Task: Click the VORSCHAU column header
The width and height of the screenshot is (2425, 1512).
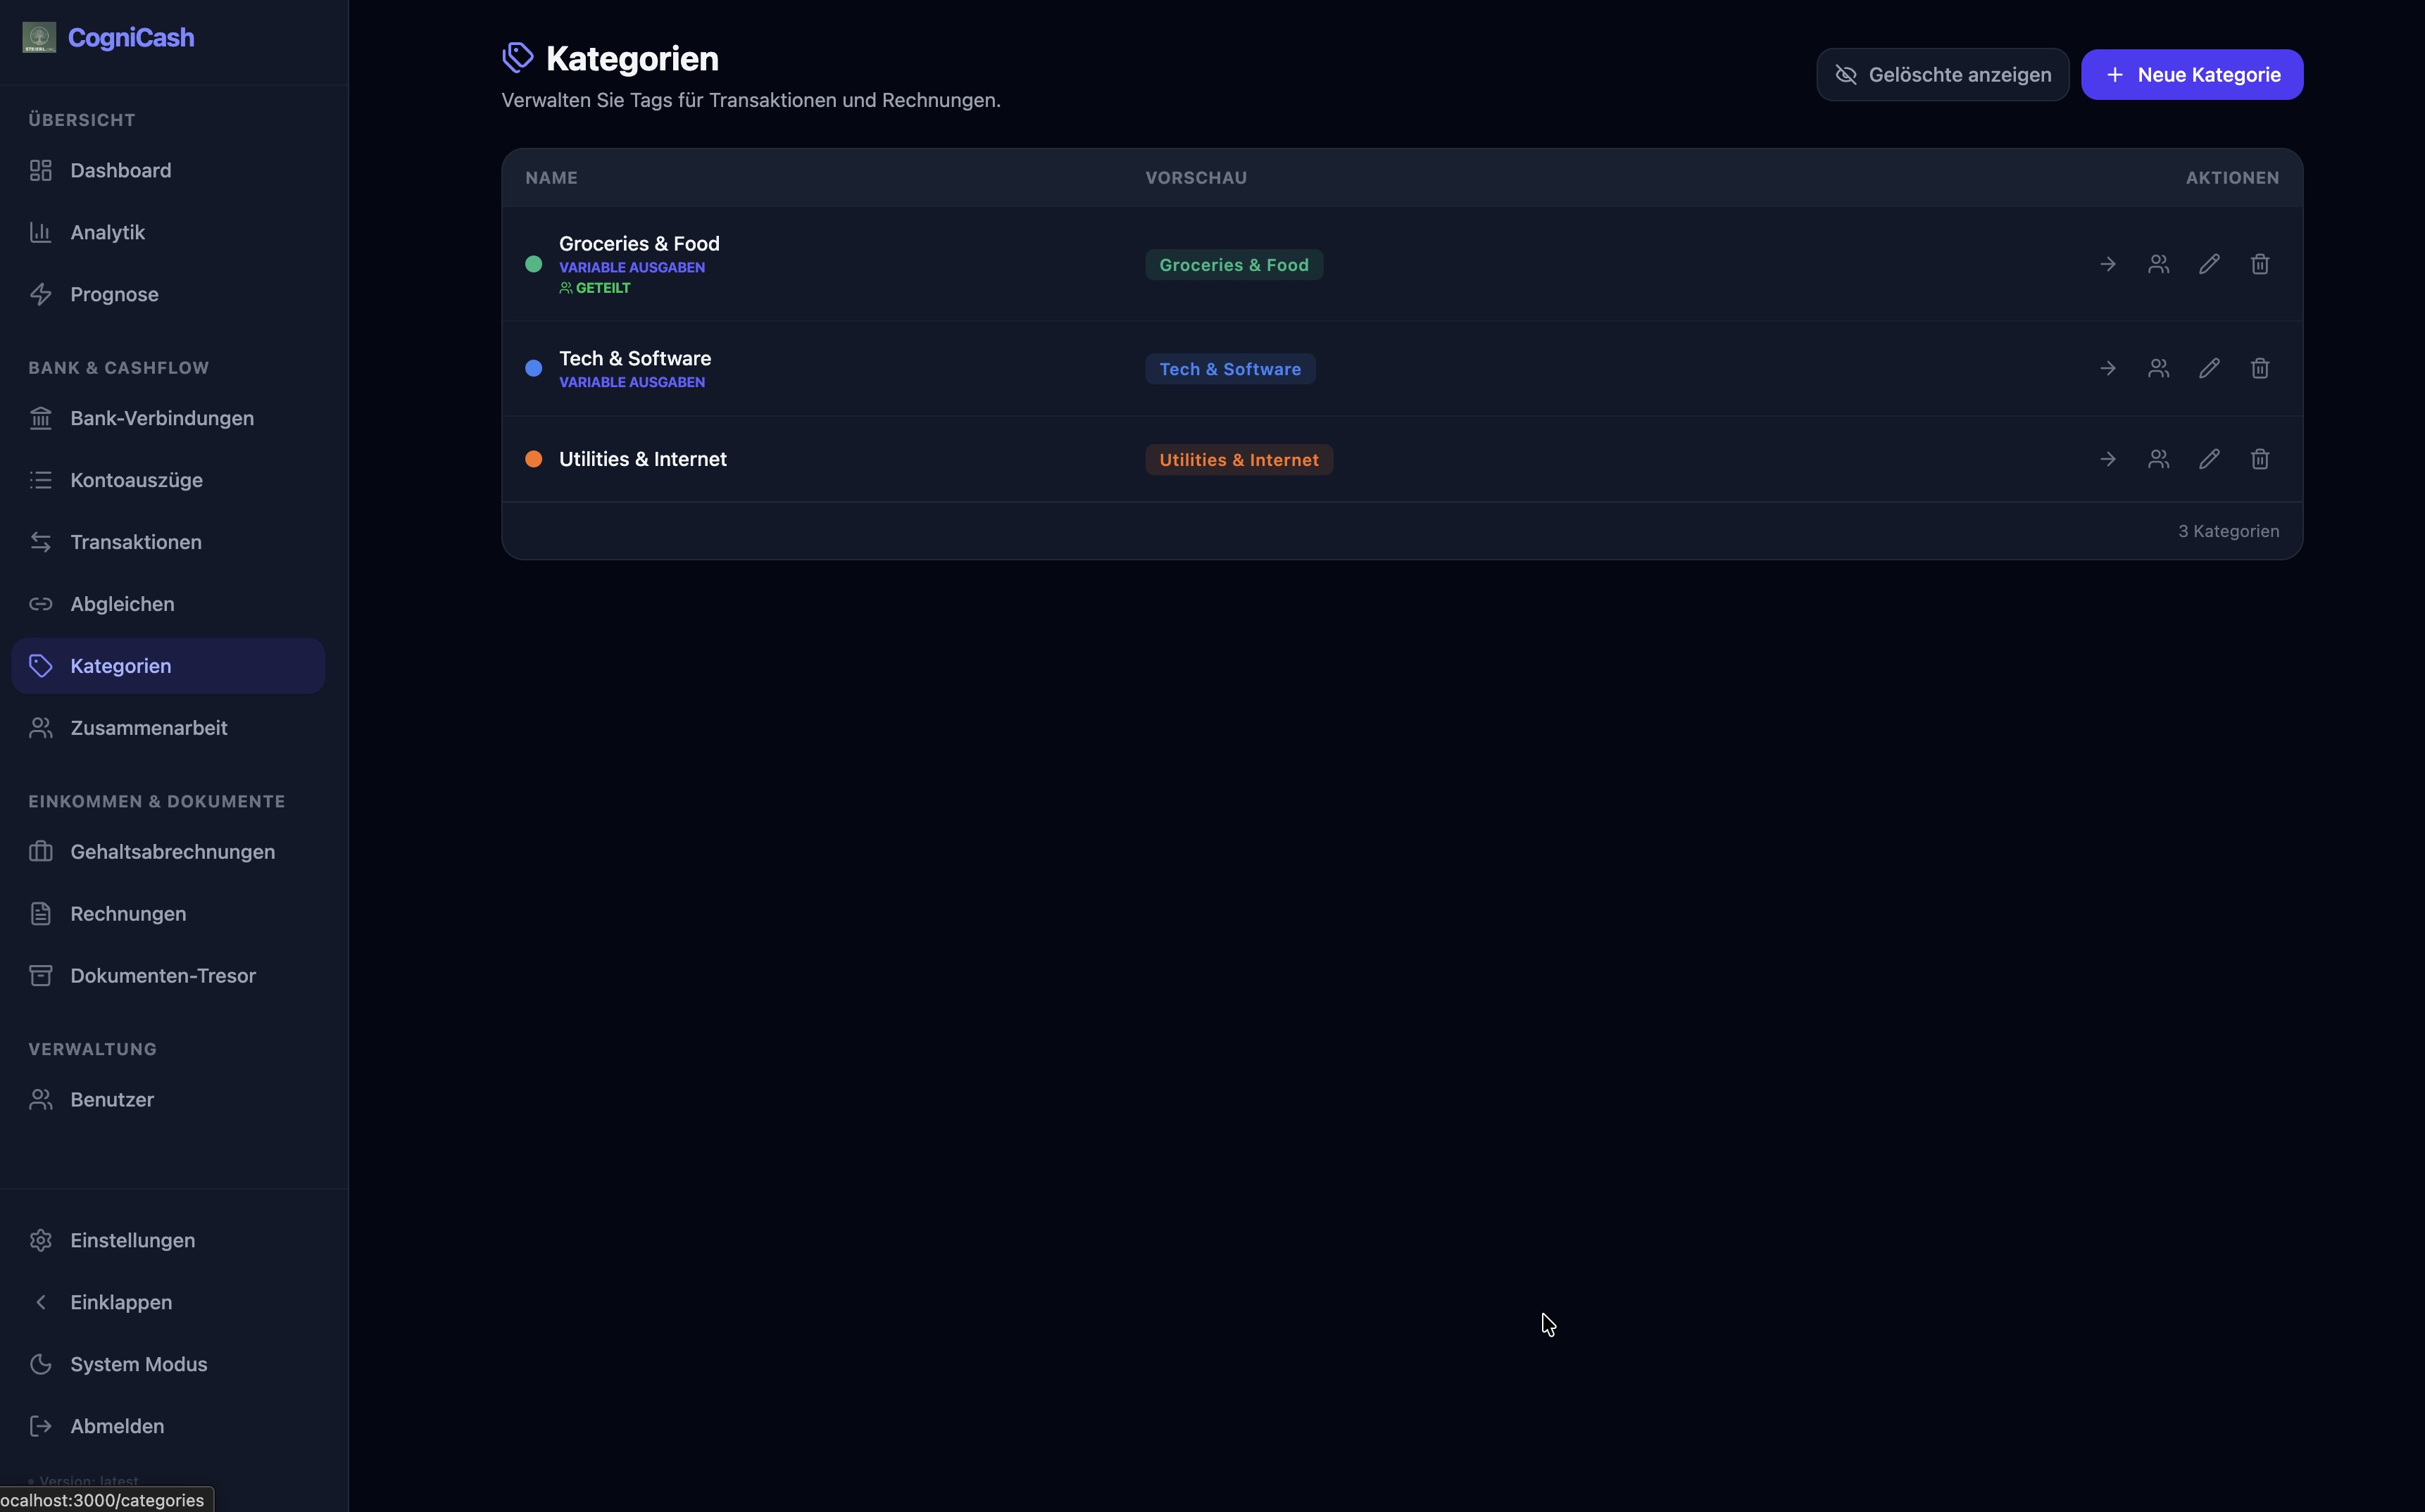Action: (1196, 178)
